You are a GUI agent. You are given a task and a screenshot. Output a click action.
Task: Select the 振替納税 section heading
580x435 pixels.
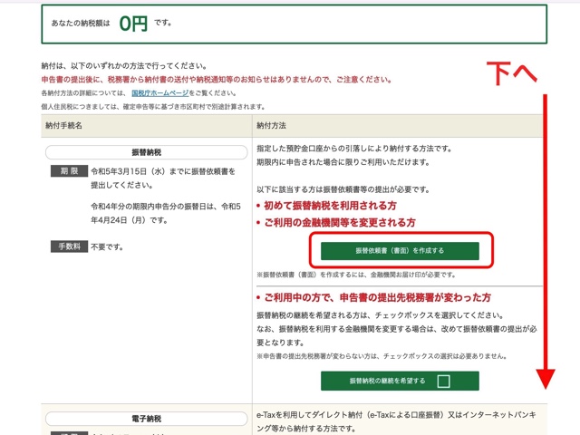coord(146,153)
